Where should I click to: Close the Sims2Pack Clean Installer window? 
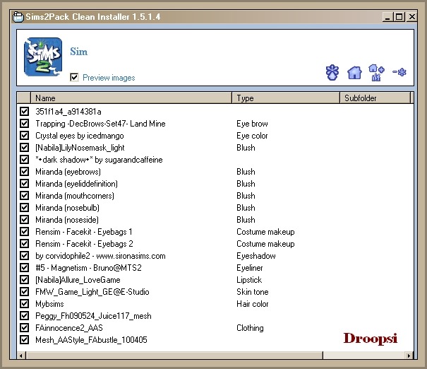tap(412, 17)
